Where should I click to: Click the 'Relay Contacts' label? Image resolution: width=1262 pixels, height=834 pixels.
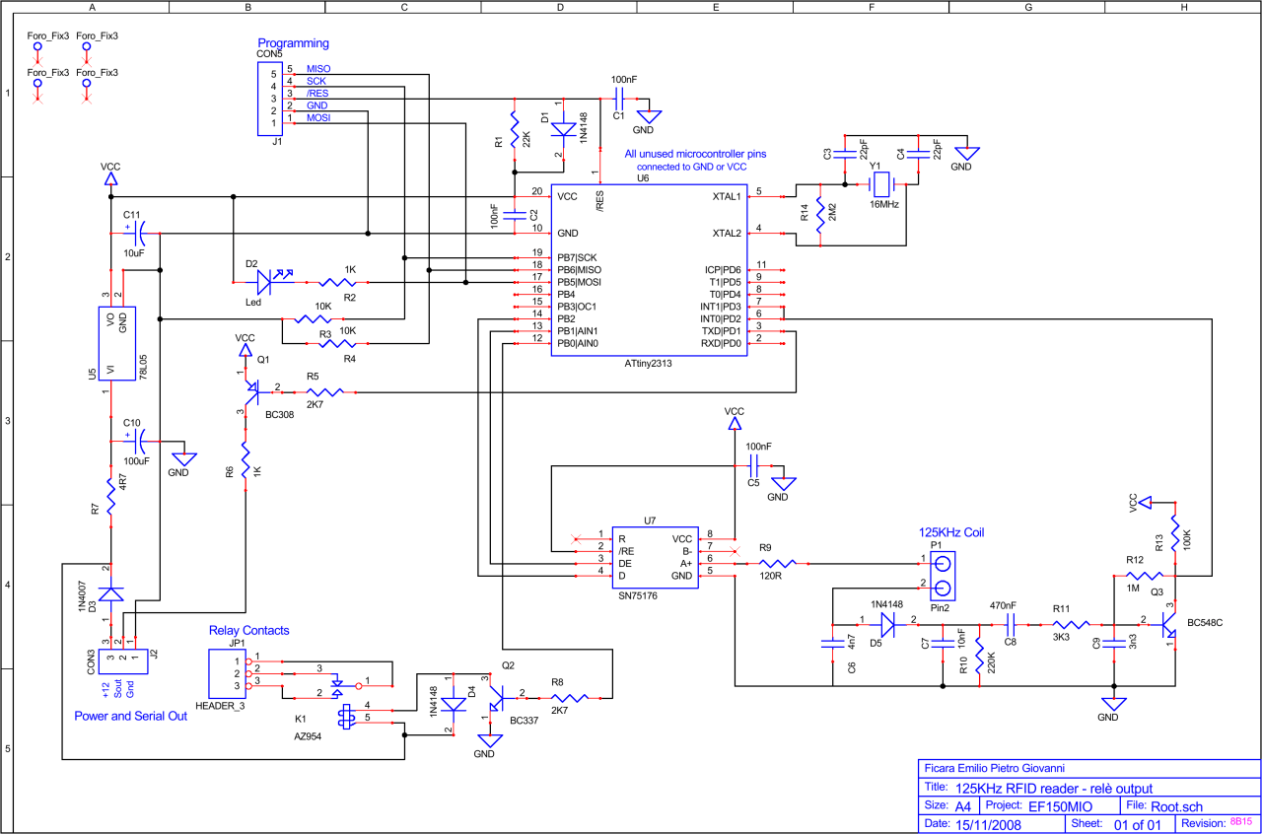pos(249,630)
